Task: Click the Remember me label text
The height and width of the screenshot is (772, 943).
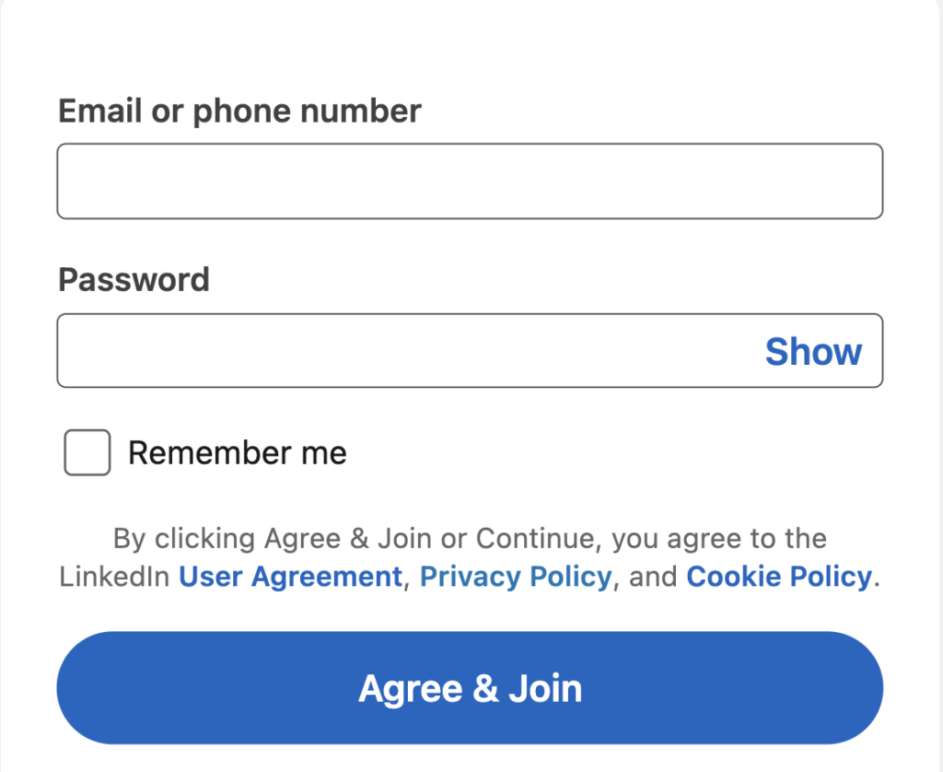Action: point(237,453)
